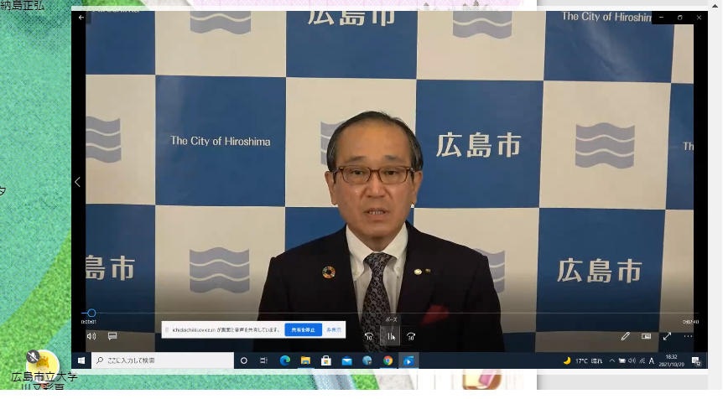Switch to Google Chrome in the taskbar
Viewport: 723px width, 399px height.
pos(388,360)
